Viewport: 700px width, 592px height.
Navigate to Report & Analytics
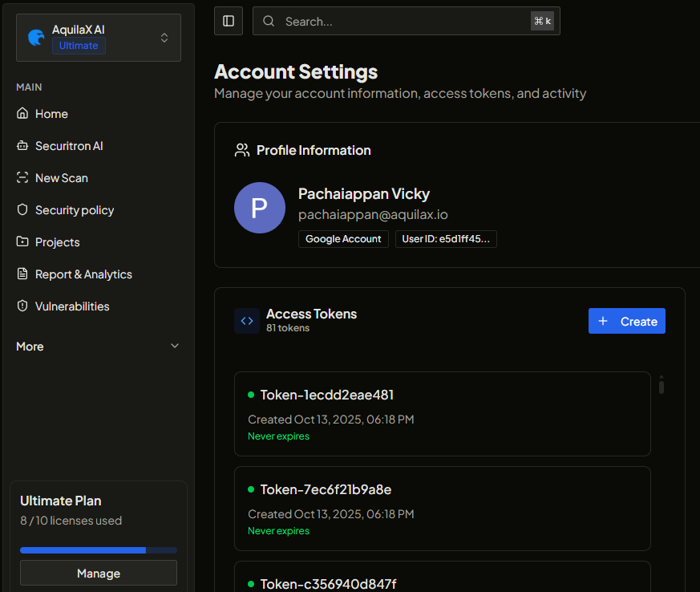pos(99,274)
